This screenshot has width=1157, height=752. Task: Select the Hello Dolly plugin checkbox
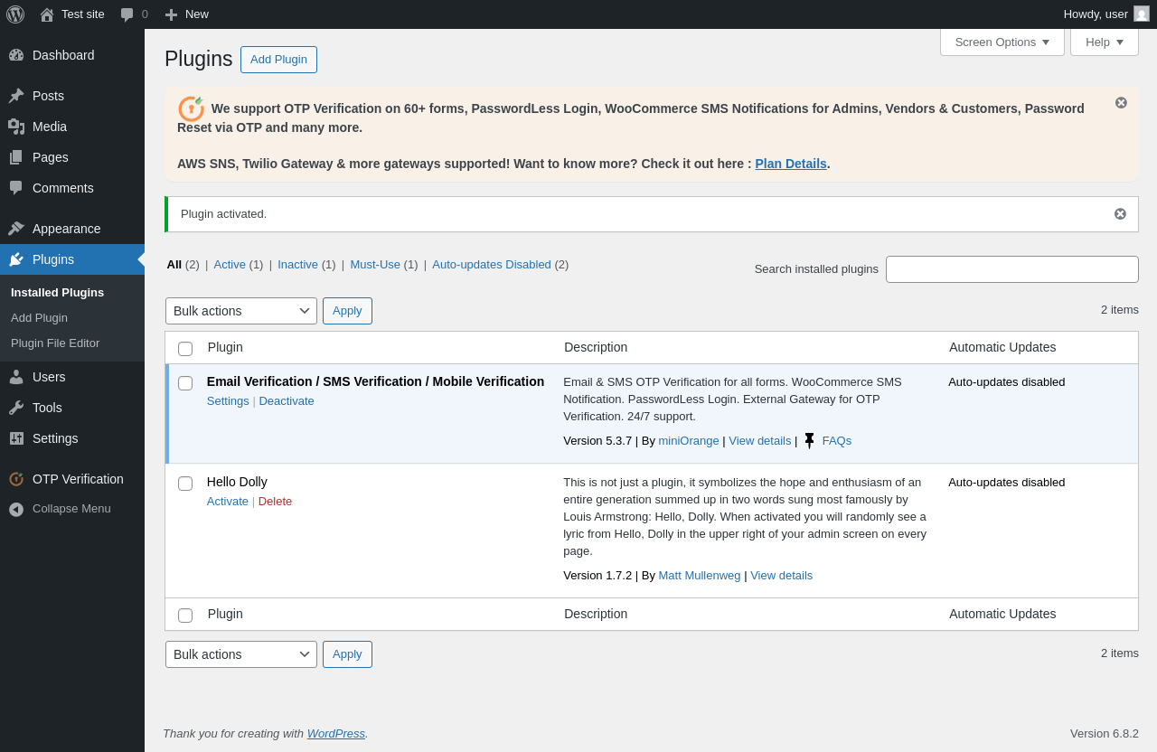185,484
